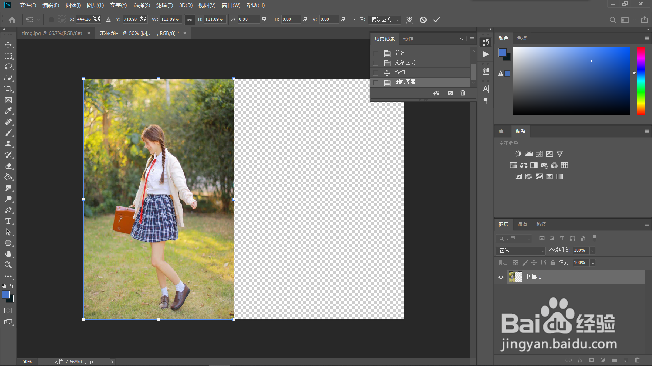Open the 滤镜(T) menu
Image resolution: width=652 pixels, height=366 pixels.
pos(164,5)
